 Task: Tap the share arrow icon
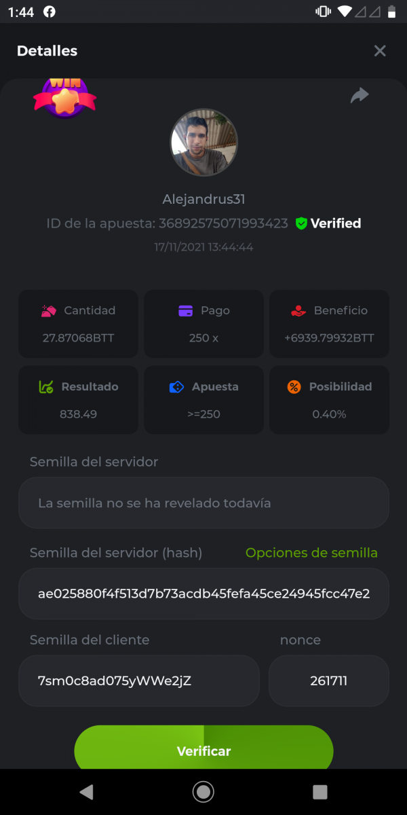pos(360,96)
